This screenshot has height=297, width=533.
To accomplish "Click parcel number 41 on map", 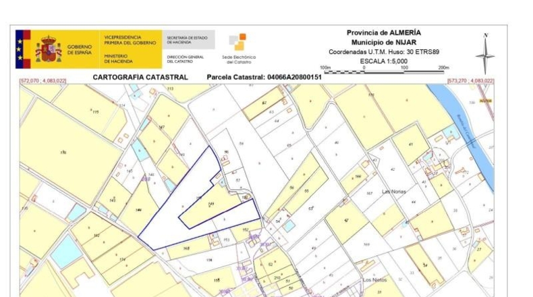I will click(411, 144).
